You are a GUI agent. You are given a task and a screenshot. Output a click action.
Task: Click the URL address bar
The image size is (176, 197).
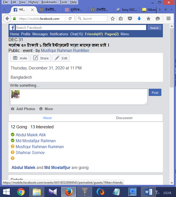point(42,19)
